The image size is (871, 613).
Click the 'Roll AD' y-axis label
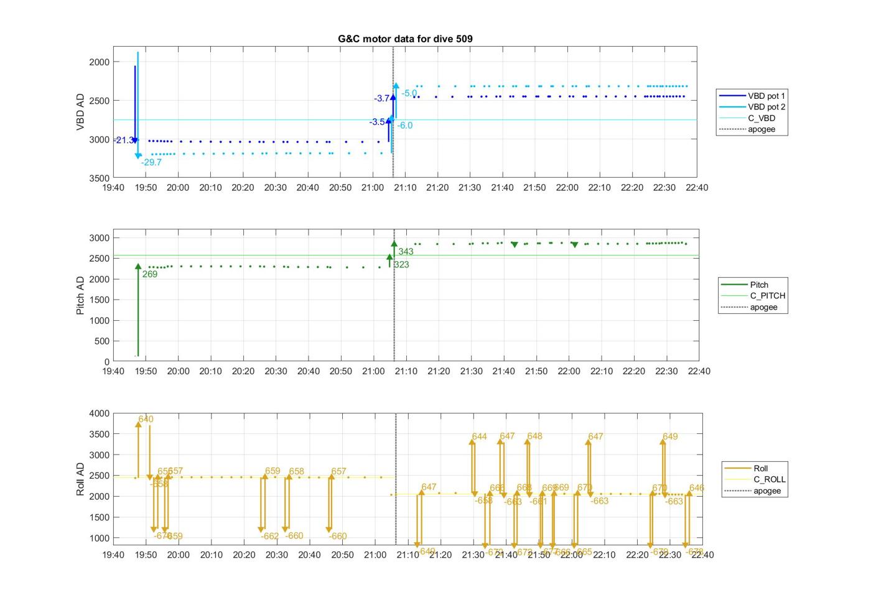tap(80, 479)
